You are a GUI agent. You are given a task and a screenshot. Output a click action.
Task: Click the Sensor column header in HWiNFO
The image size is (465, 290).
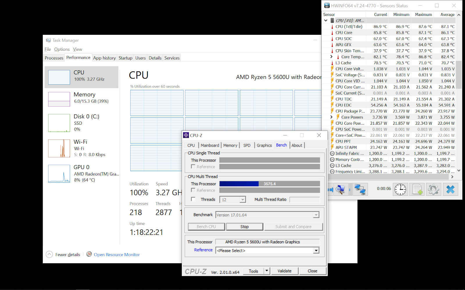point(344,14)
